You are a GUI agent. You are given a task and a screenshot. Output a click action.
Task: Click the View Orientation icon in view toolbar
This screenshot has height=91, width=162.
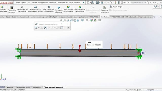tap(78, 20)
